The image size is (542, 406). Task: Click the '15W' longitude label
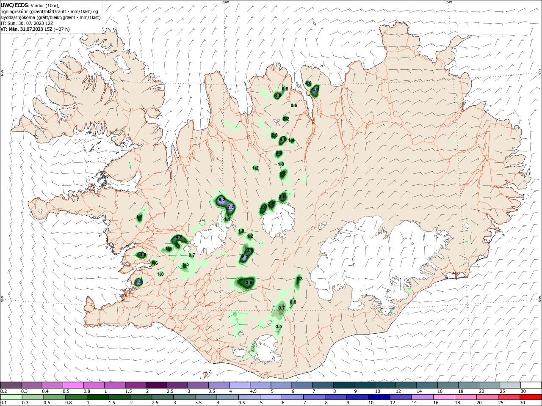click(448, 2)
